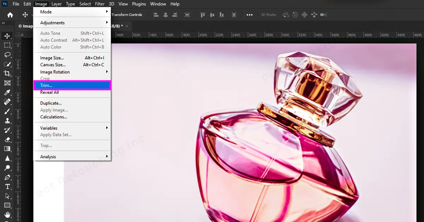
Task: Select the Brush tool
Action: tap(7, 111)
